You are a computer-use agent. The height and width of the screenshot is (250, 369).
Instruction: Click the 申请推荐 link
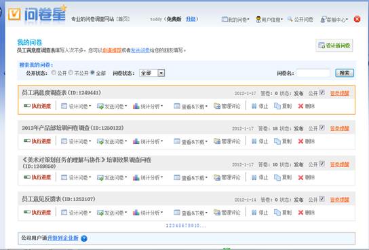tap(112, 50)
